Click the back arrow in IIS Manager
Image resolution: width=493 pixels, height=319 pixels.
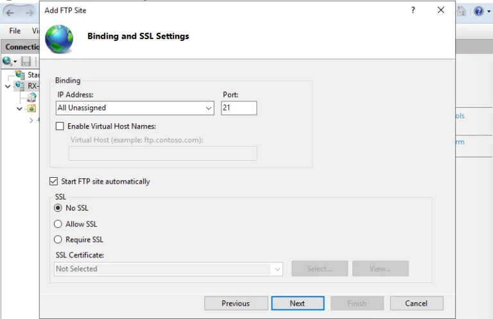(x=10, y=13)
